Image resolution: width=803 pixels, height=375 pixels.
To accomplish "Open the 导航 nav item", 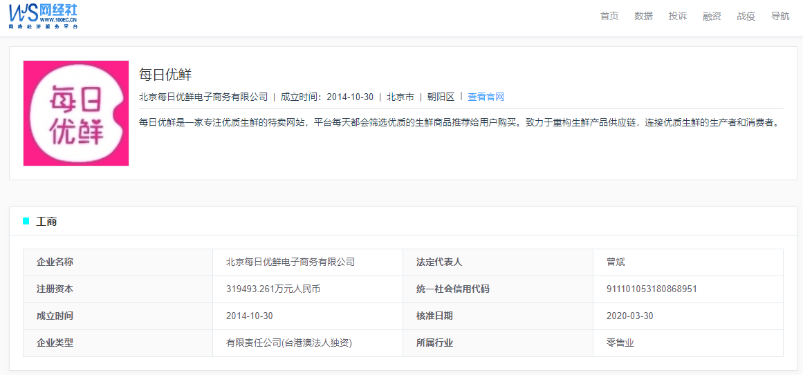I will pyautogui.click(x=780, y=16).
